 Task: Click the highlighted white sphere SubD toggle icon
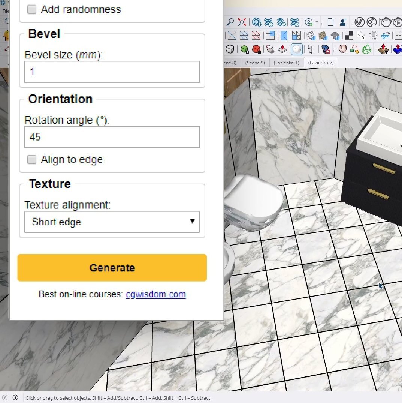point(297,49)
